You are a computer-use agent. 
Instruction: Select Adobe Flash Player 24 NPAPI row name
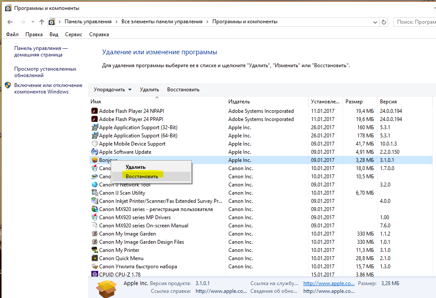point(131,111)
